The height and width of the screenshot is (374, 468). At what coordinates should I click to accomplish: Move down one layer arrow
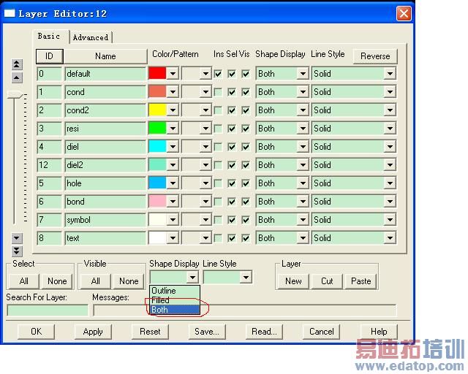[17, 238]
